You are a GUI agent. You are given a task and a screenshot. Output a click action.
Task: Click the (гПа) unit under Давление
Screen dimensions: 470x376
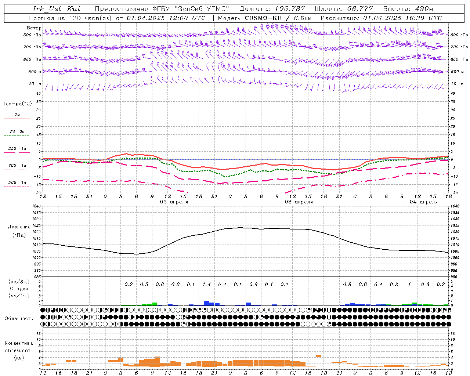coord(19,235)
